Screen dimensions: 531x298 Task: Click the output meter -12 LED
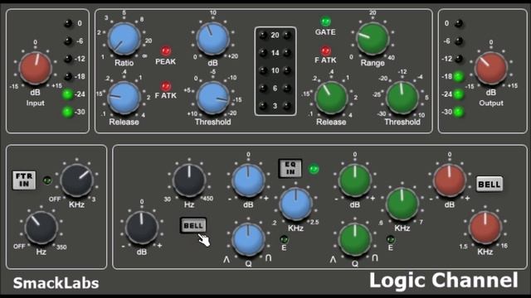coord(459,59)
